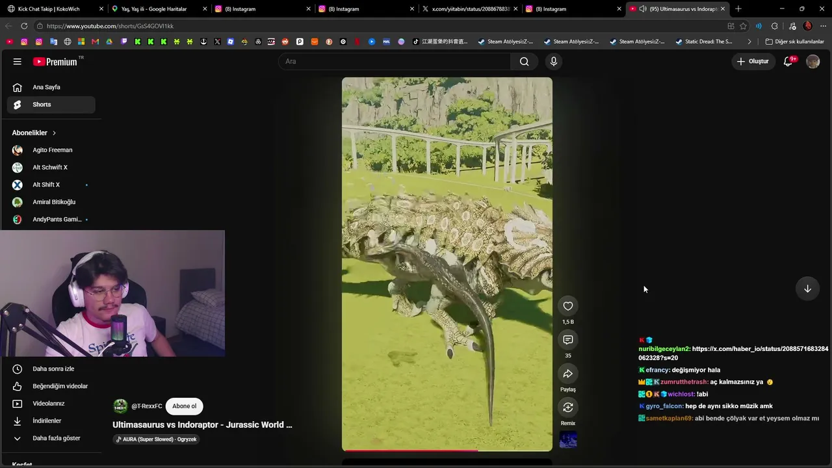Image resolution: width=832 pixels, height=468 pixels.
Task: Bookmark this page with the star icon
Action: coord(743,26)
